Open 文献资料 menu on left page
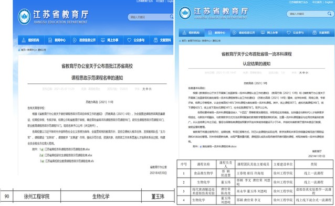This screenshot has width=335, height=206. point(162,40)
